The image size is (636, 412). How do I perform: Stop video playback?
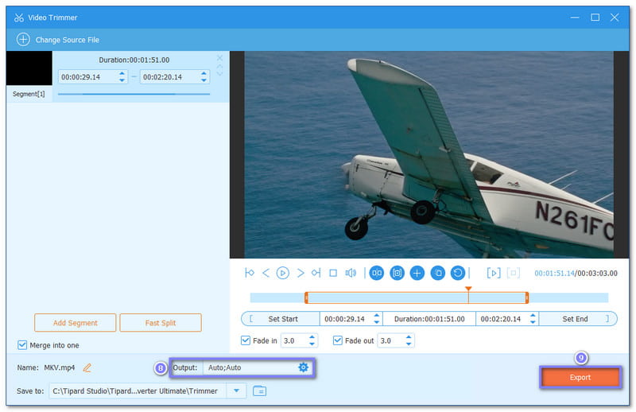click(x=333, y=273)
